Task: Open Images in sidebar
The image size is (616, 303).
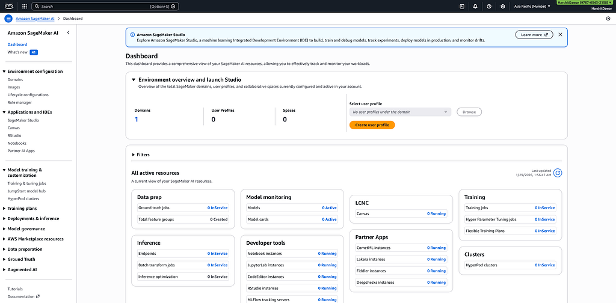Action: pos(14,87)
